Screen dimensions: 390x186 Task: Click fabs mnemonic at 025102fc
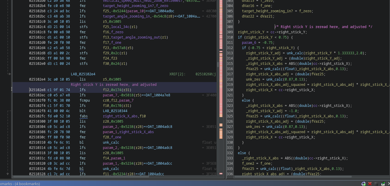coord(84,116)
